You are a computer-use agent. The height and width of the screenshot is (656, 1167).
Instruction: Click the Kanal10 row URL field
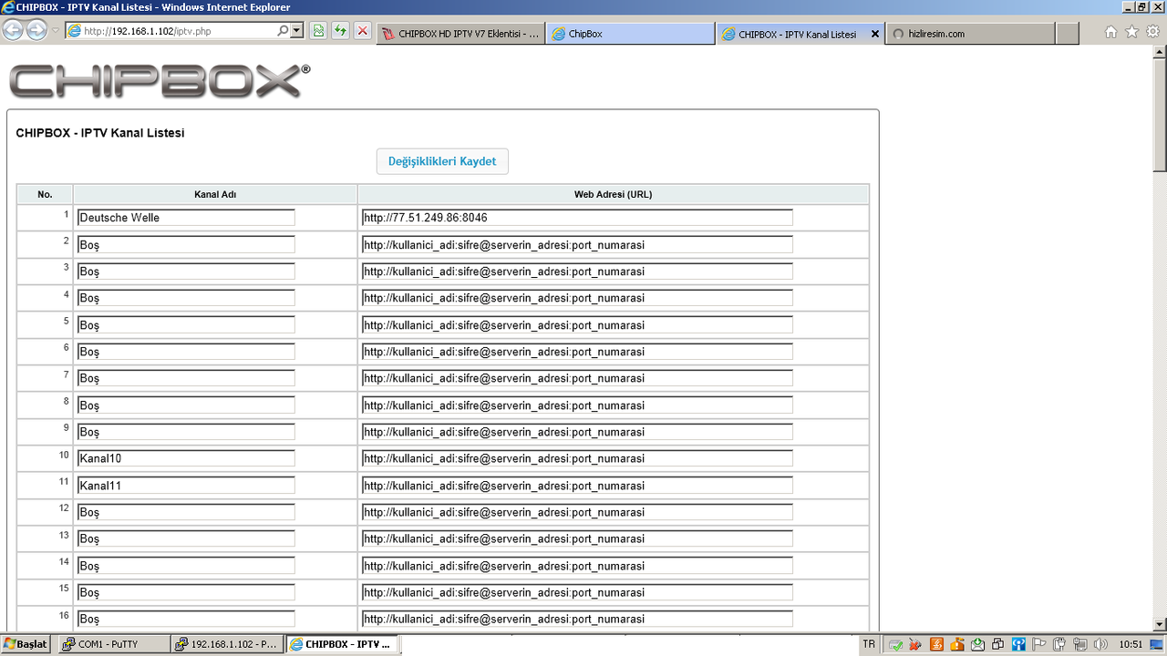(x=577, y=458)
